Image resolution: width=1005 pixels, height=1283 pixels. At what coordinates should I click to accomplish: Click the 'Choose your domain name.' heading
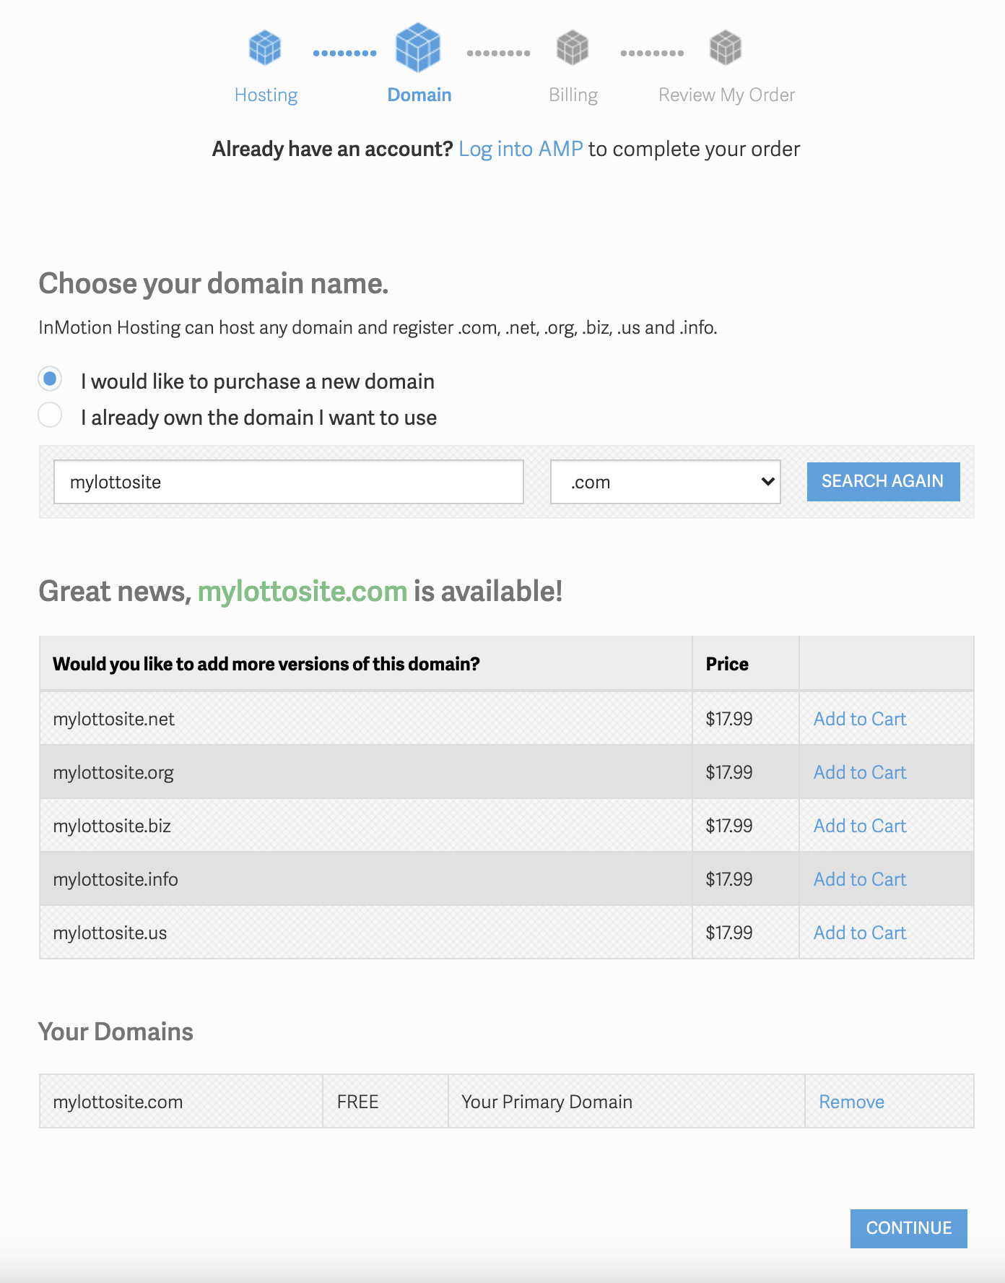(213, 284)
